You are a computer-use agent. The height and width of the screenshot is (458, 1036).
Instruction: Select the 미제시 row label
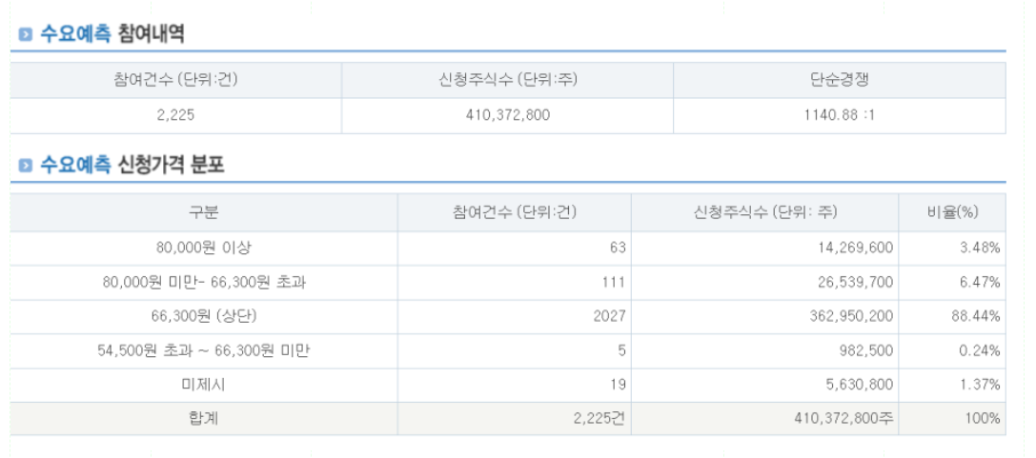204,385
